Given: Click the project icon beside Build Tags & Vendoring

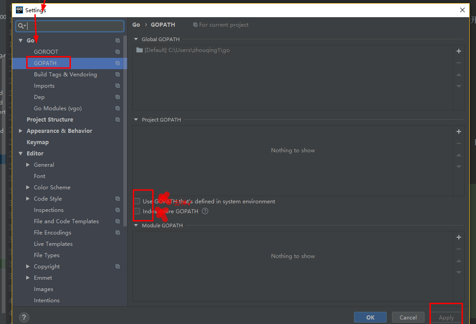Looking at the screenshot, I should pos(117,75).
